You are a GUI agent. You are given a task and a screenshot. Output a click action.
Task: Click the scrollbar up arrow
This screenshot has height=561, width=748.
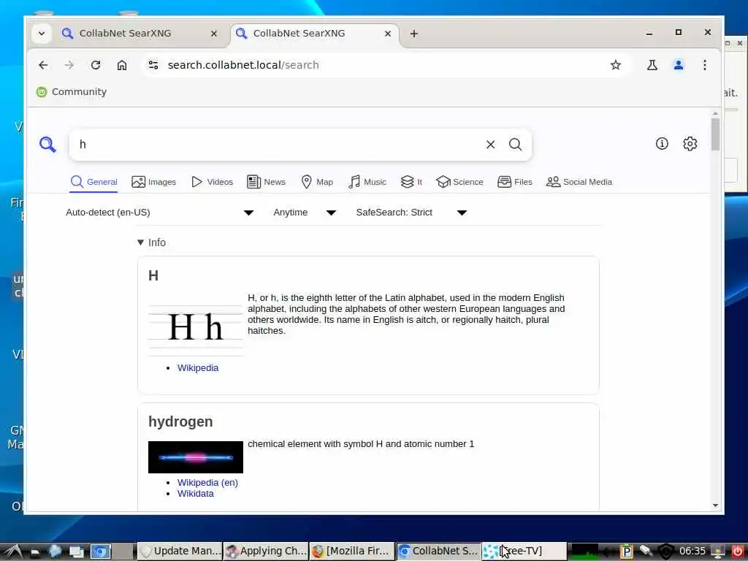[x=715, y=113]
